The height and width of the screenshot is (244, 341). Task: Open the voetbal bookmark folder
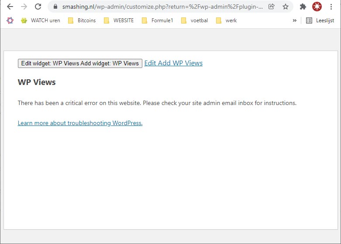tap(194, 20)
